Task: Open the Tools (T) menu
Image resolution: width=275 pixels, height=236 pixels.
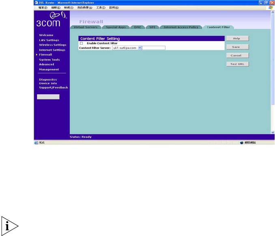Action: pos(101,8)
